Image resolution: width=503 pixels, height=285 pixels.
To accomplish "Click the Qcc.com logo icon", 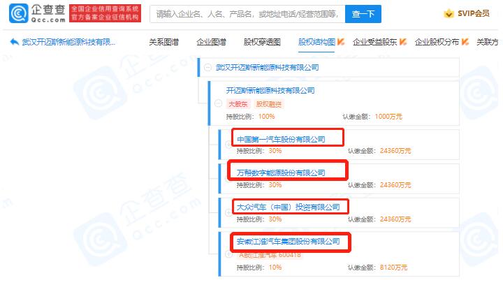I will [x=18, y=13].
